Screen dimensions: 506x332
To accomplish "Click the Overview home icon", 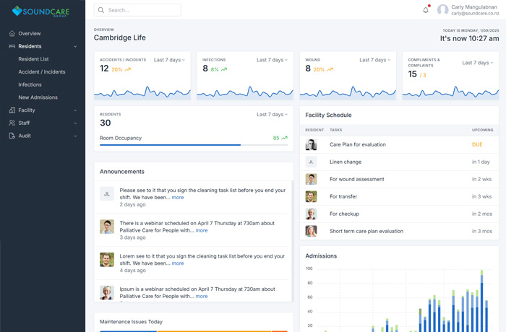I will (x=12, y=33).
